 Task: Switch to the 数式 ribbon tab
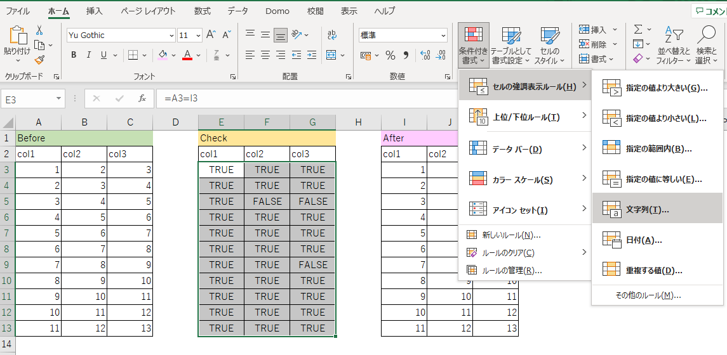pyautogui.click(x=202, y=11)
